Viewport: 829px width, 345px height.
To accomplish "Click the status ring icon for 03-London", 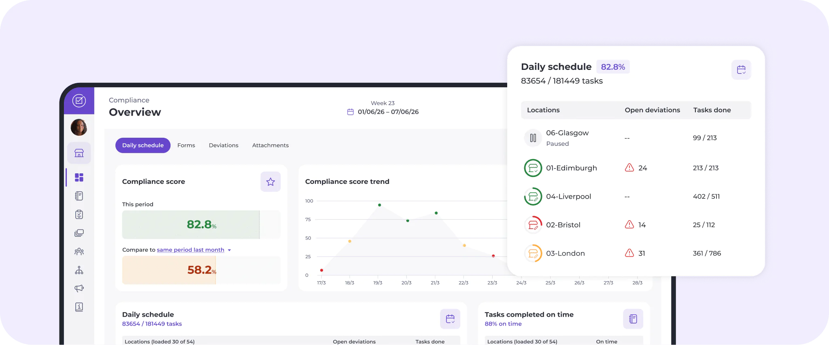I will coord(533,254).
